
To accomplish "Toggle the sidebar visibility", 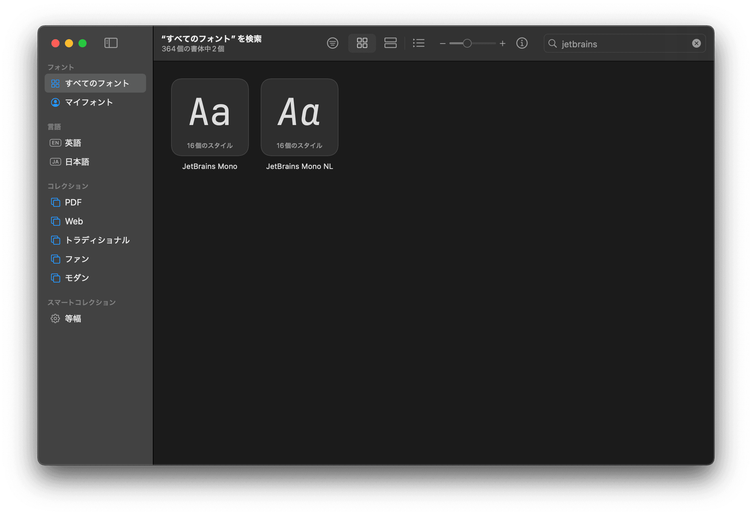I will pyautogui.click(x=111, y=43).
